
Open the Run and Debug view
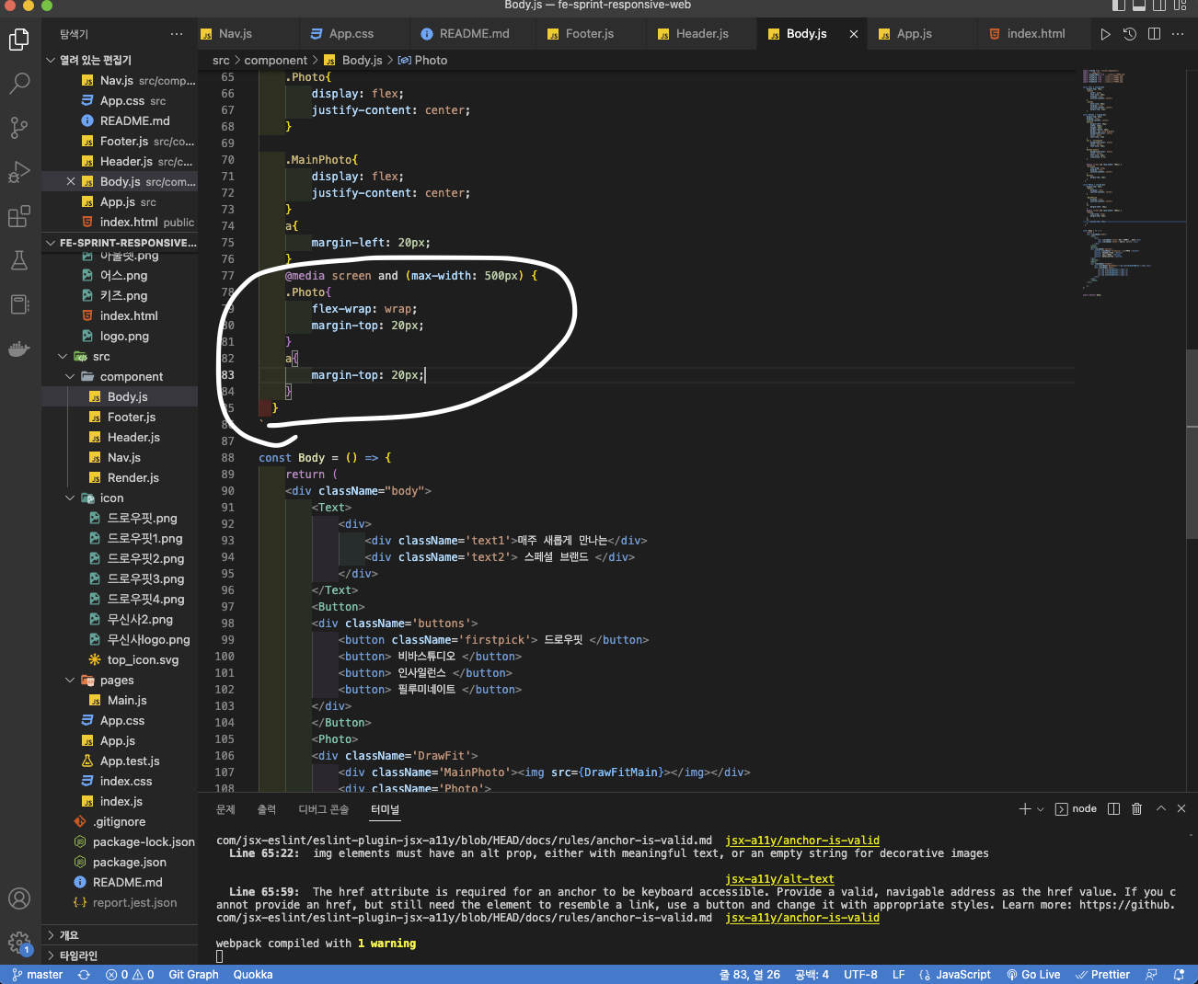19,172
